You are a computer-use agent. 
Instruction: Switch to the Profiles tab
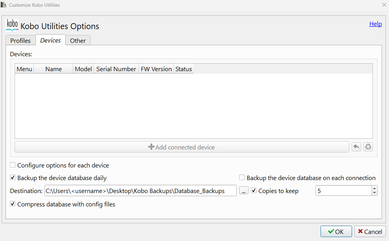coord(20,40)
